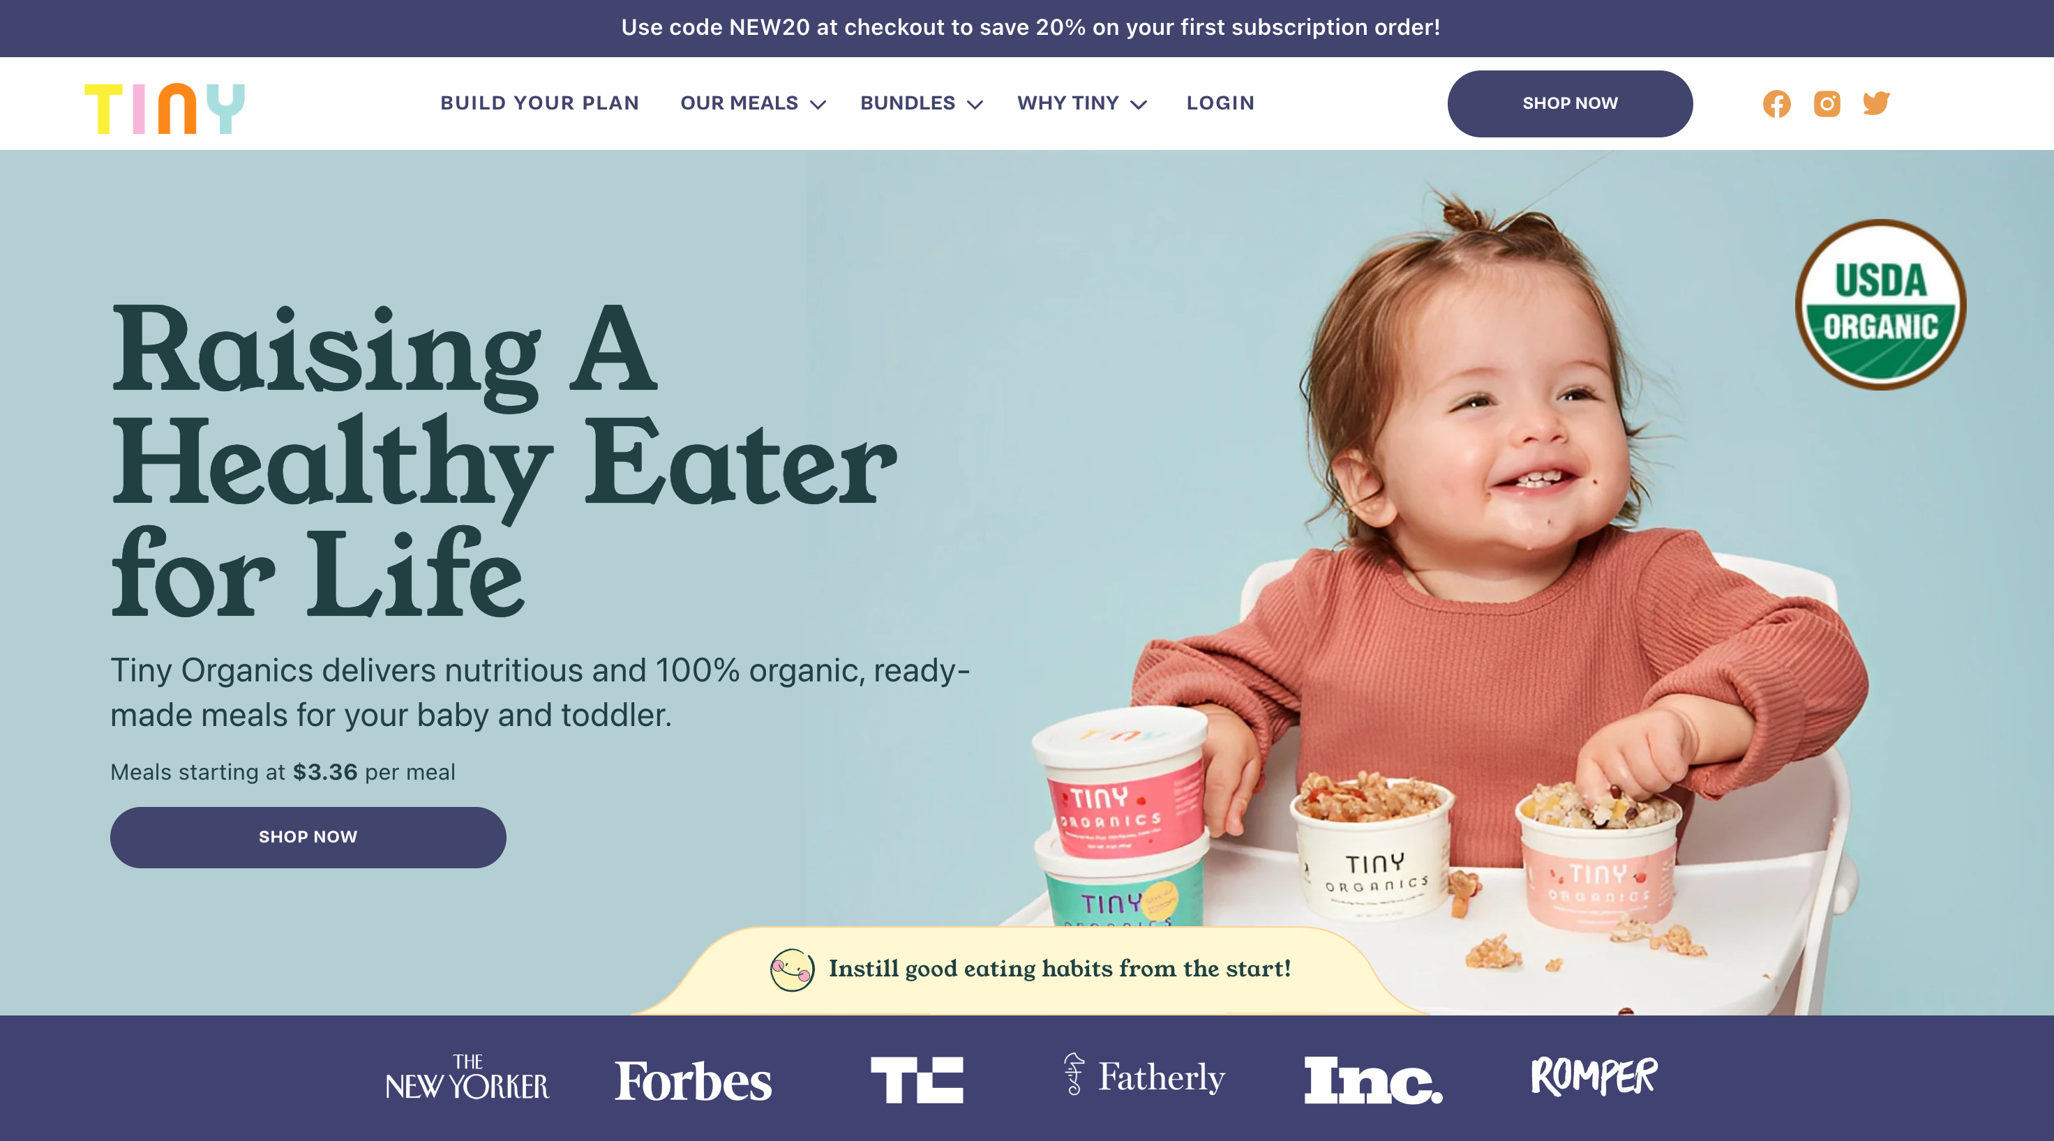
Task: Click the 'BUILD YOUR PLAN' navigation item
Action: 539,103
